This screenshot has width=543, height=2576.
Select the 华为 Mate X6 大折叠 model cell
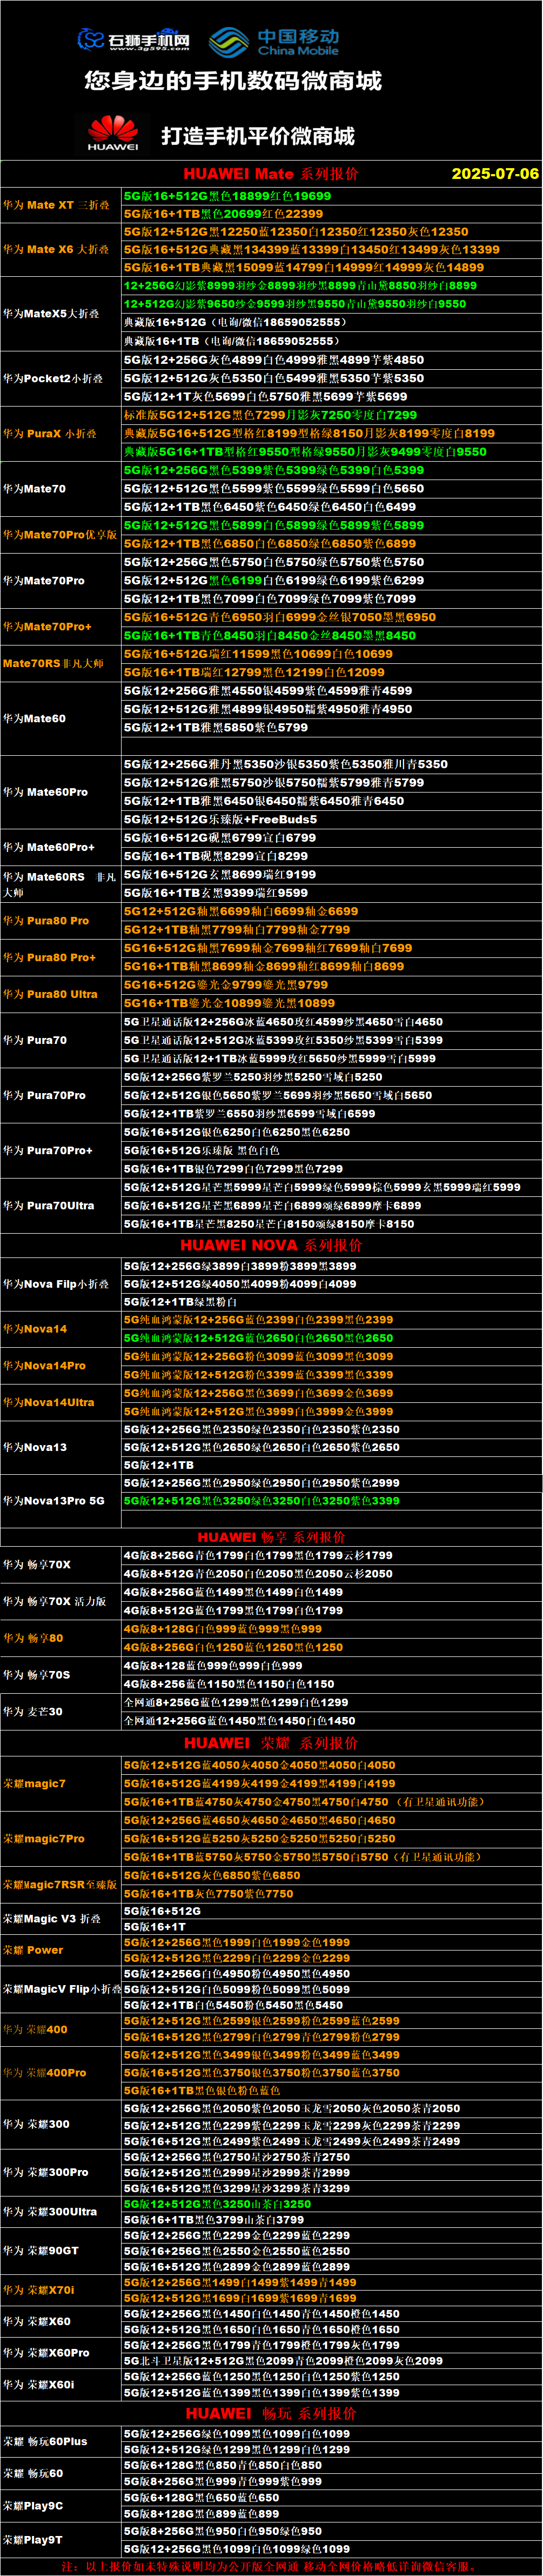pyautogui.click(x=61, y=250)
